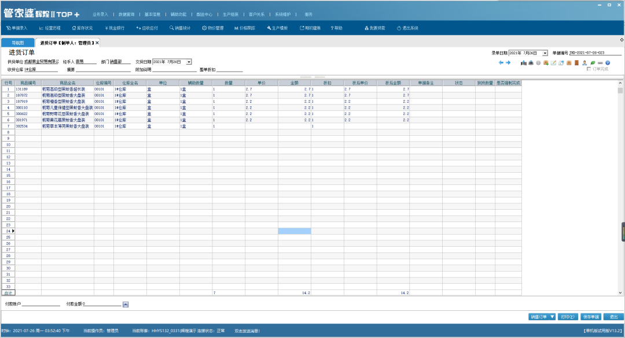Screen dimensions: 625x338
Task: Click the blue next-record right arrow
Action: point(508,62)
